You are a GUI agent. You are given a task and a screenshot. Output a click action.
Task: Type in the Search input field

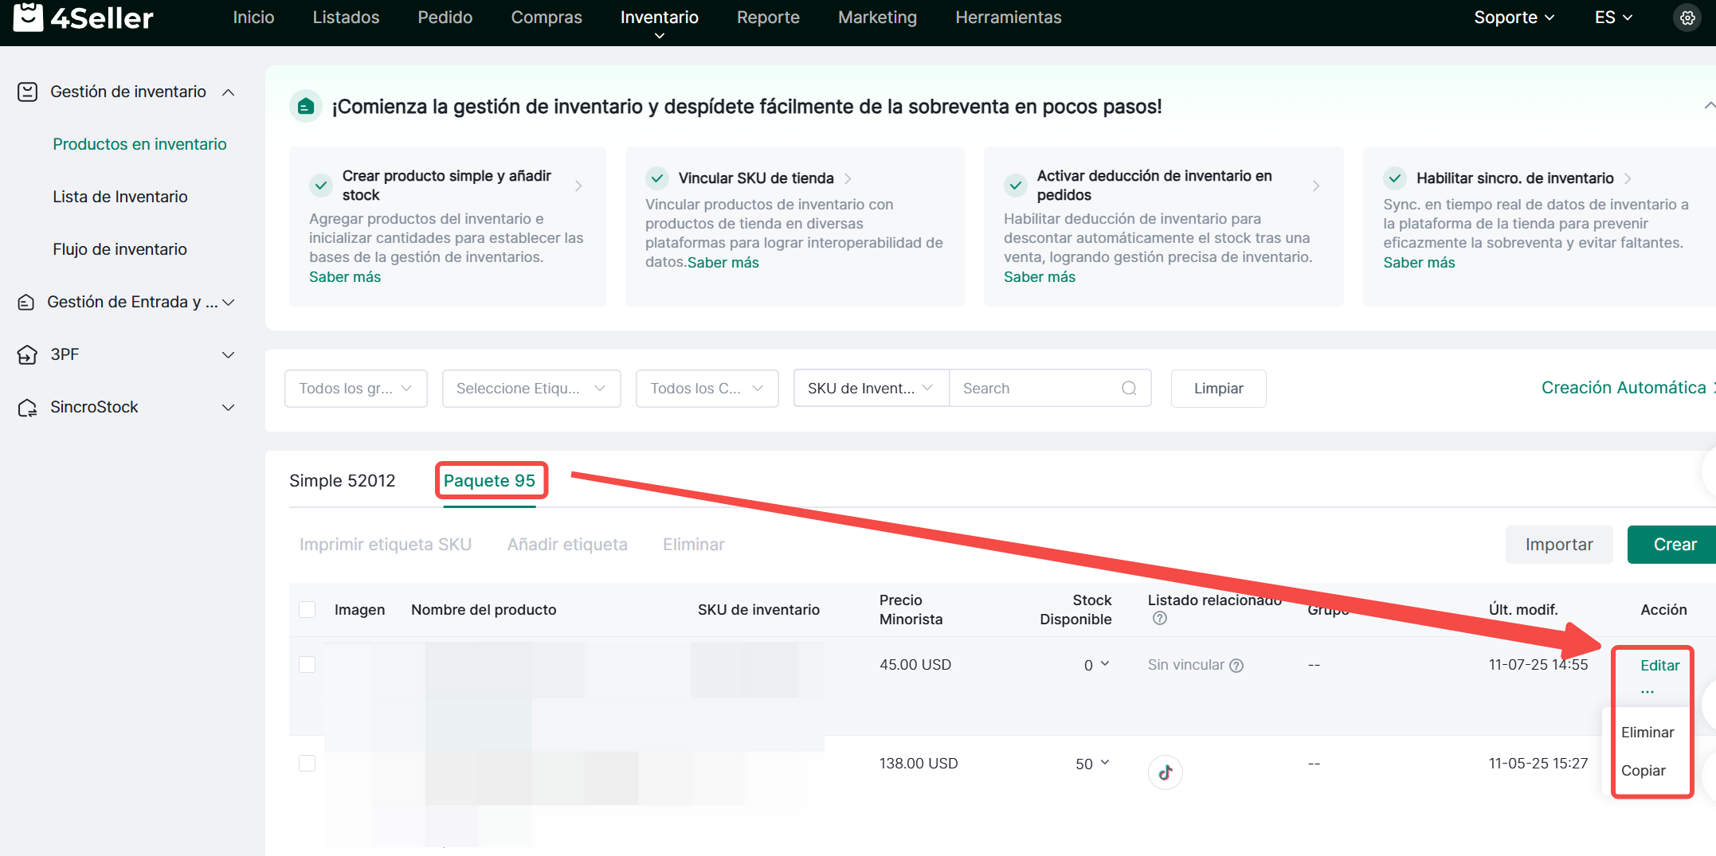[x=1036, y=389]
